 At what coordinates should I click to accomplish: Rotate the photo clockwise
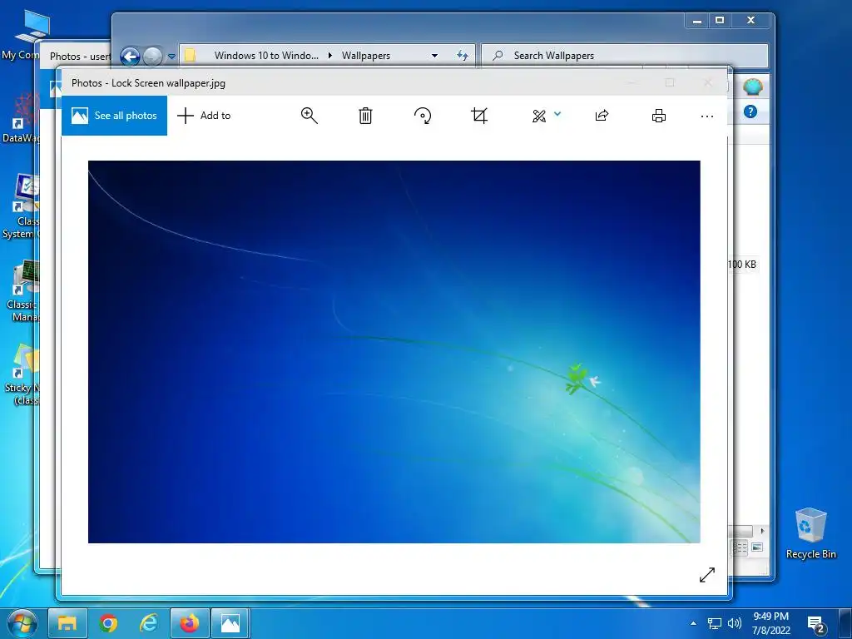tap(423, 115)
